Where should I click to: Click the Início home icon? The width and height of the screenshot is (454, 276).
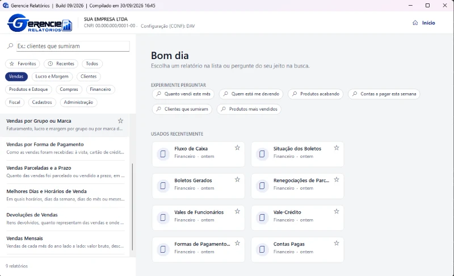point(415,23)
